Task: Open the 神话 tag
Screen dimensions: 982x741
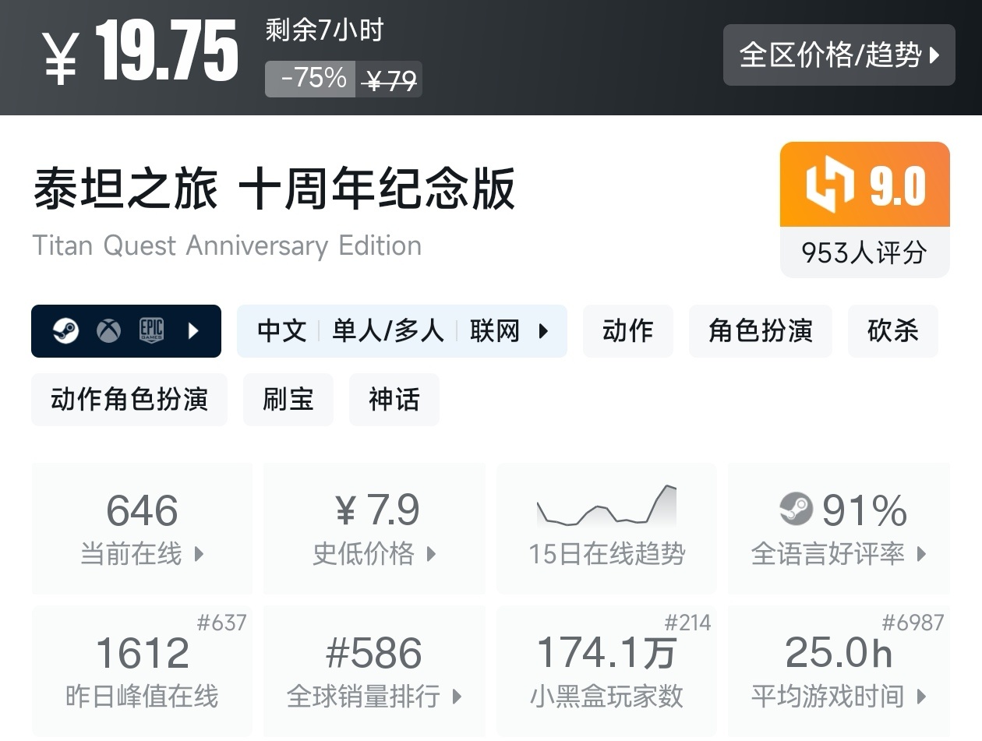Action: point(394,400)
